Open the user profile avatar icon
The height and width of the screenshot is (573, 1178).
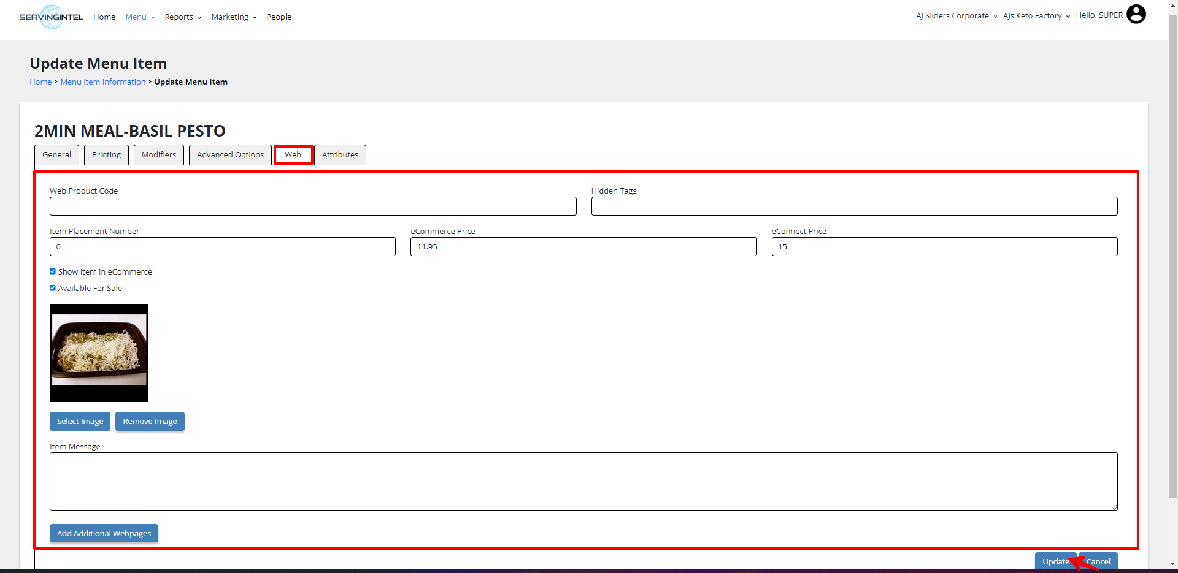(x=1136, y=14)
